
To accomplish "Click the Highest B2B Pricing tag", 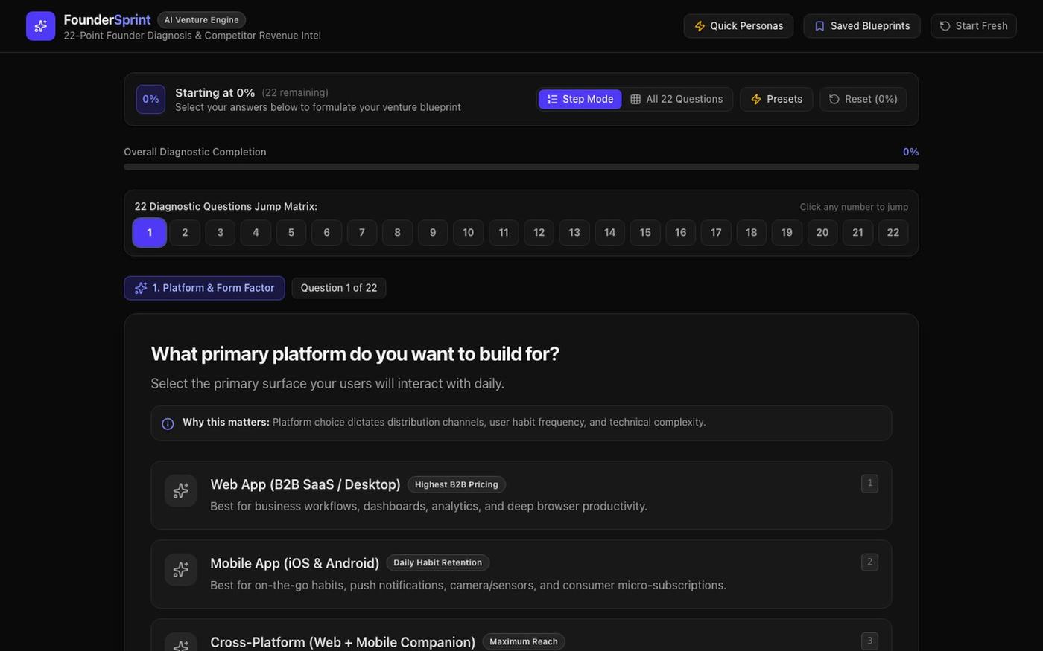I will coord(457,484).
